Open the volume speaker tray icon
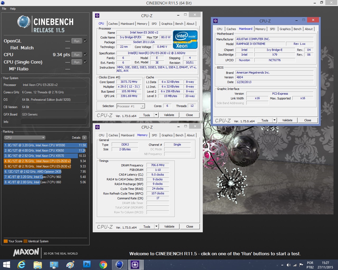 pyautogui.click(x=288, y=265)
